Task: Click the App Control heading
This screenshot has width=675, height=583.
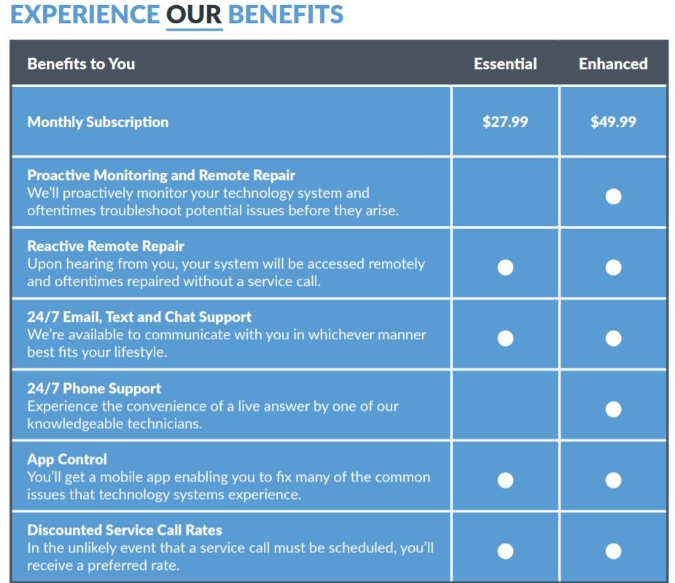Action: (x=67, y=459)
